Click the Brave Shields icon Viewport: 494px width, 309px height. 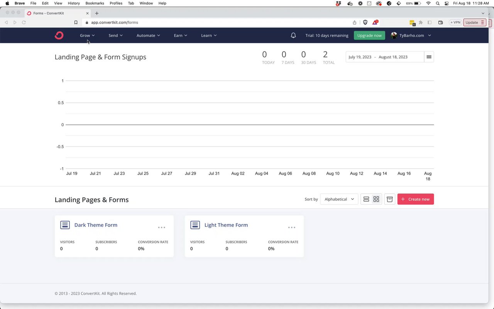point(365,22)
